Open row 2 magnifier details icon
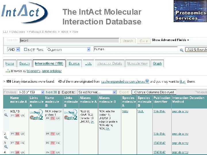 point(6,137)
